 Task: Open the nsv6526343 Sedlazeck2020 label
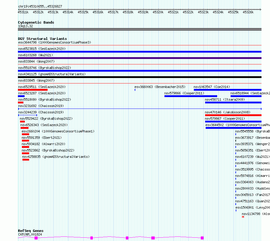click(44, 125)
